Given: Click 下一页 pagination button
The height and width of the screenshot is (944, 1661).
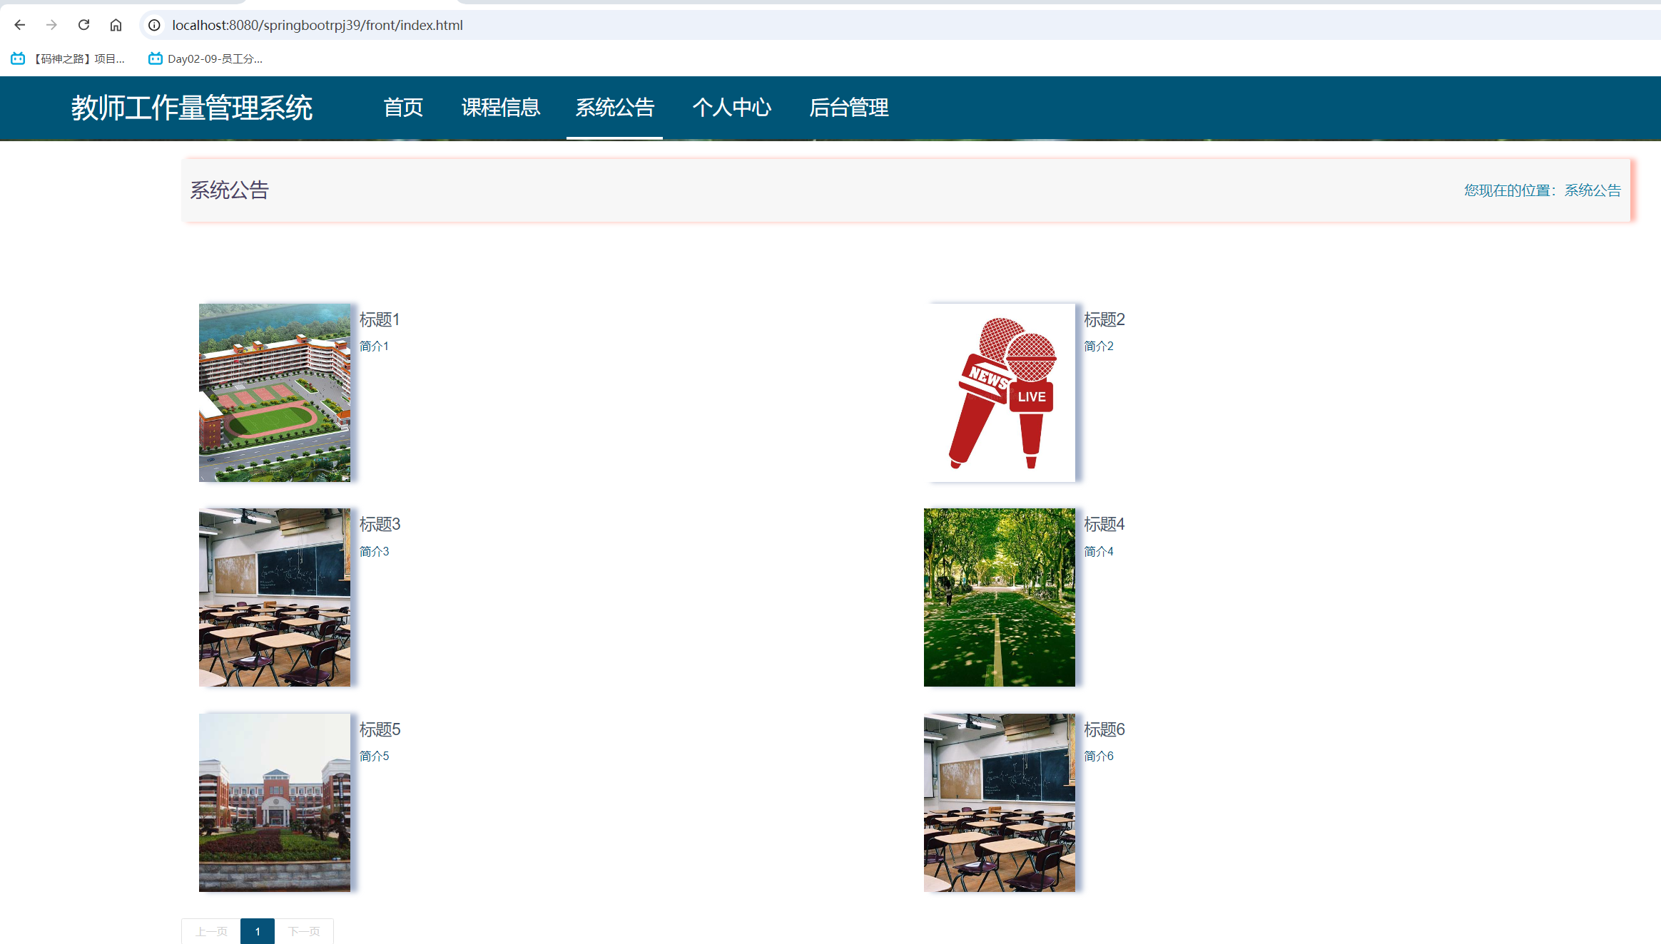Looking at the screenshot, I should [x=305, y=930].
